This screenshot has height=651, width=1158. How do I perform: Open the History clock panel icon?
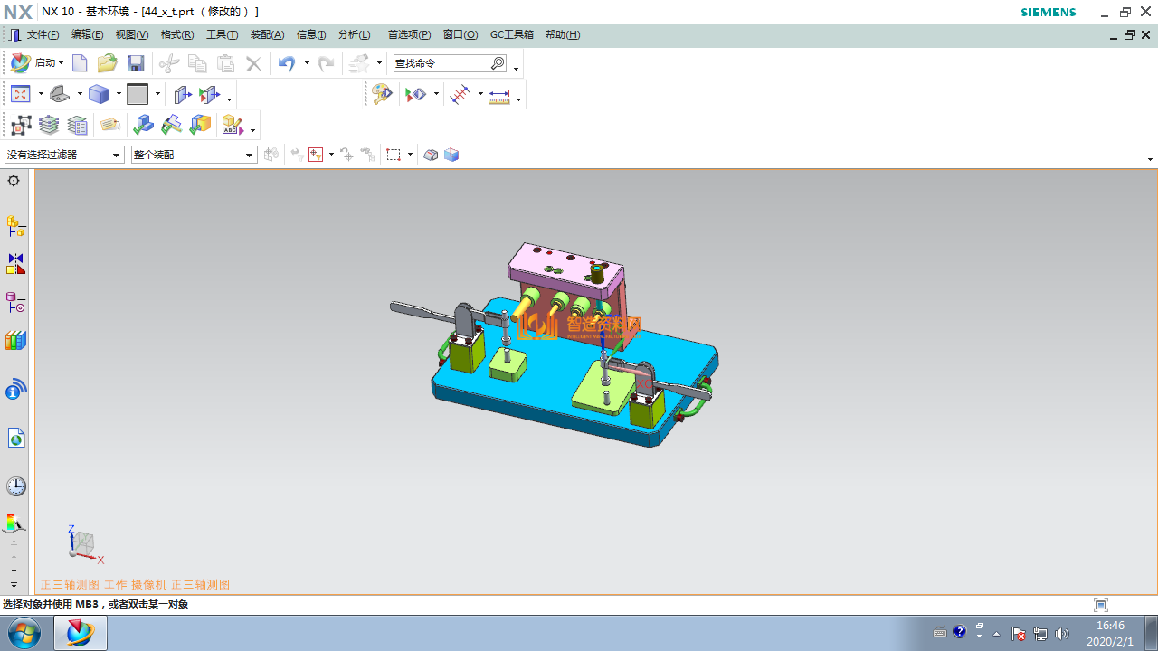15,486
